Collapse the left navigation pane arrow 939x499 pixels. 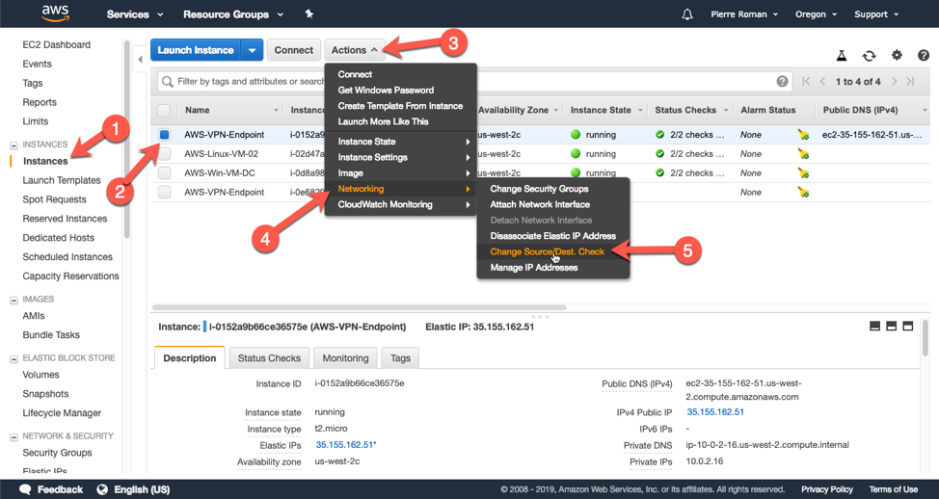[140, 59]
